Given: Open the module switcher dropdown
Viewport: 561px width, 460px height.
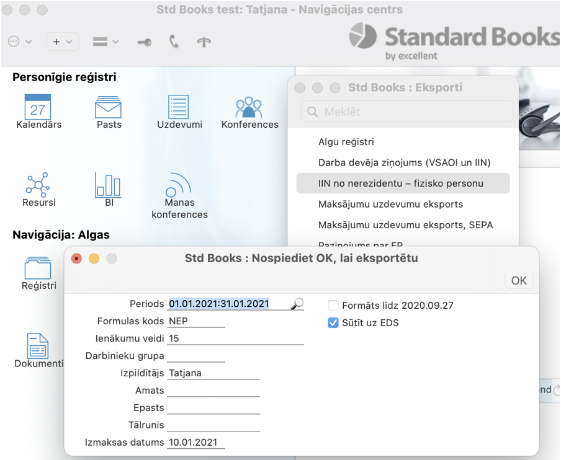Looking at the screenshot, I should pyautogui.click(x=105, y=42).
